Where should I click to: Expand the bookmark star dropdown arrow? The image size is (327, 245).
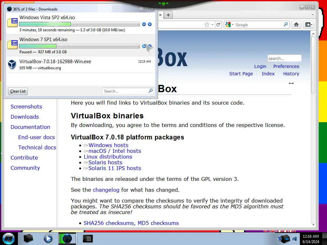pos(212,25)
